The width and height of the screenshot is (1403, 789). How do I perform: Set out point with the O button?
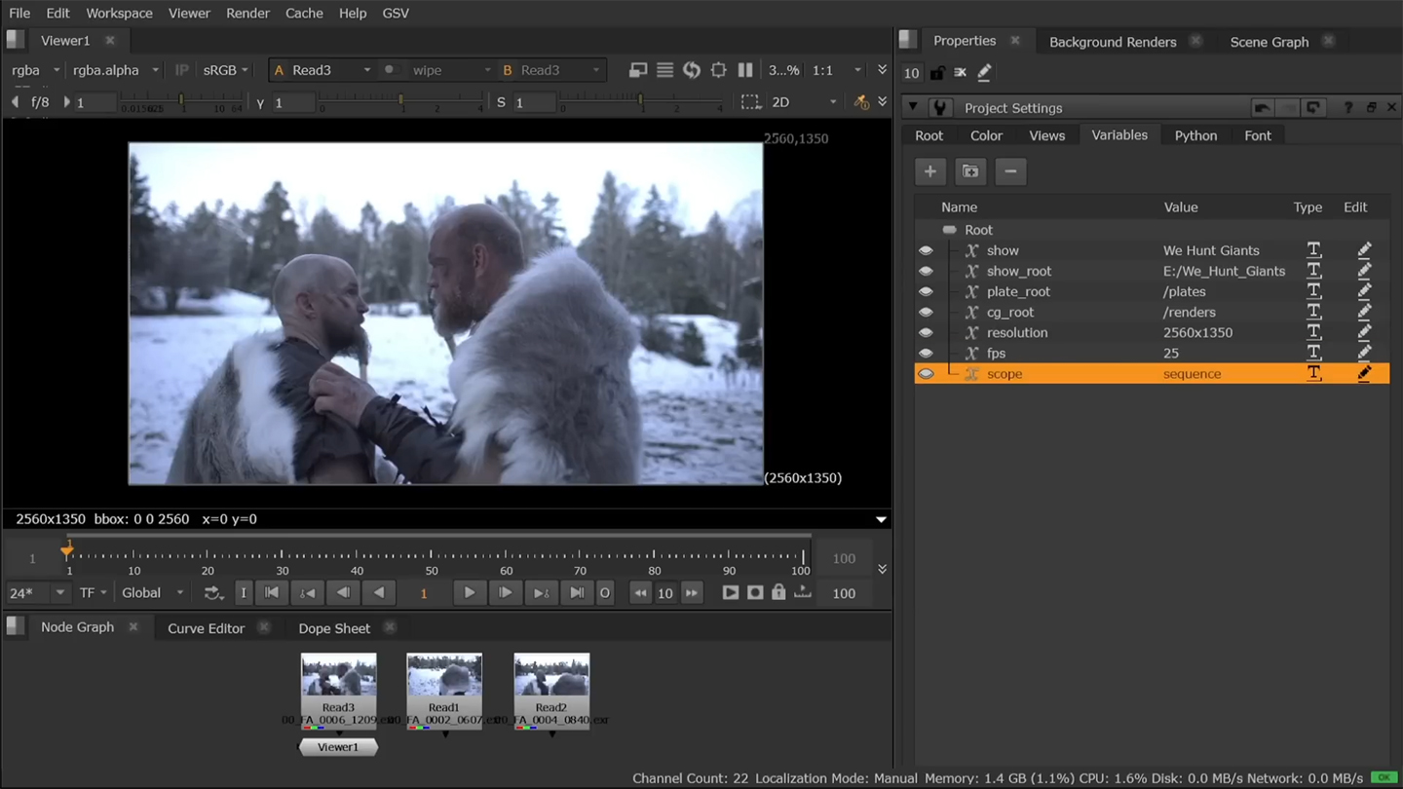(605, 592)
